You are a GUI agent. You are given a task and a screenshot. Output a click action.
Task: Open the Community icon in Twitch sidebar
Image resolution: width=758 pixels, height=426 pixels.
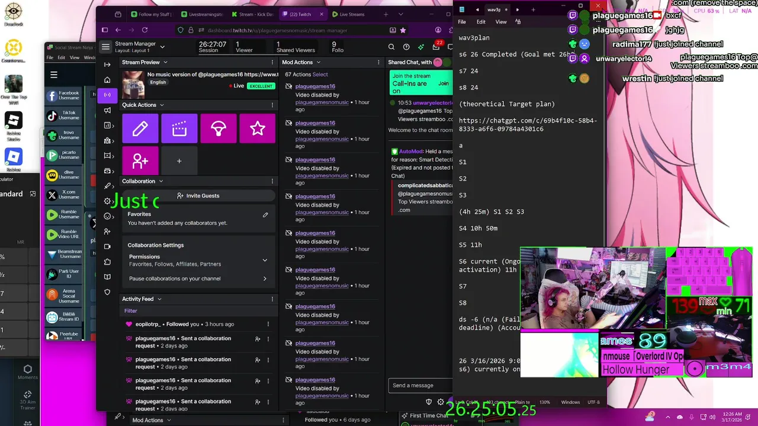[x=107, y=141]
